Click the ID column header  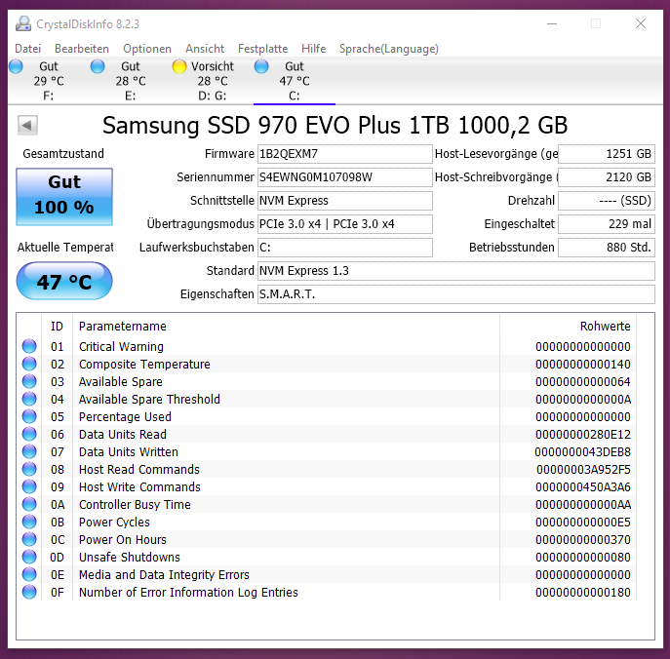57,327
